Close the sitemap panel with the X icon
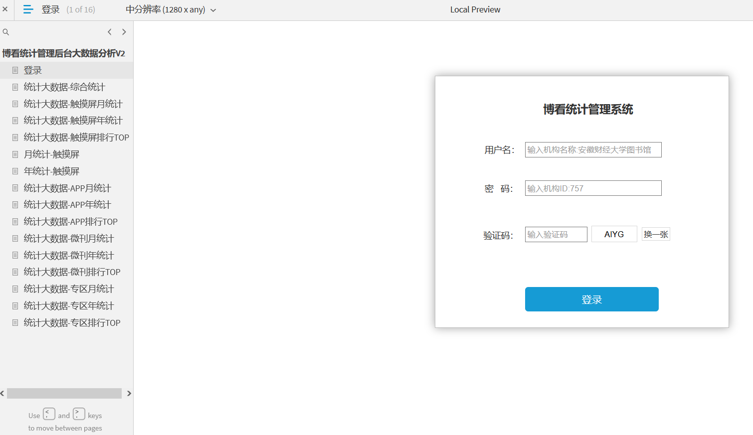 click(5, 9)
